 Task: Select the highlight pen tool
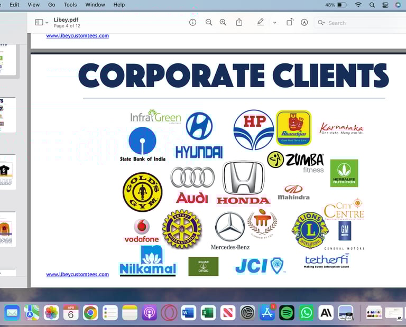(x=260, y=22)
